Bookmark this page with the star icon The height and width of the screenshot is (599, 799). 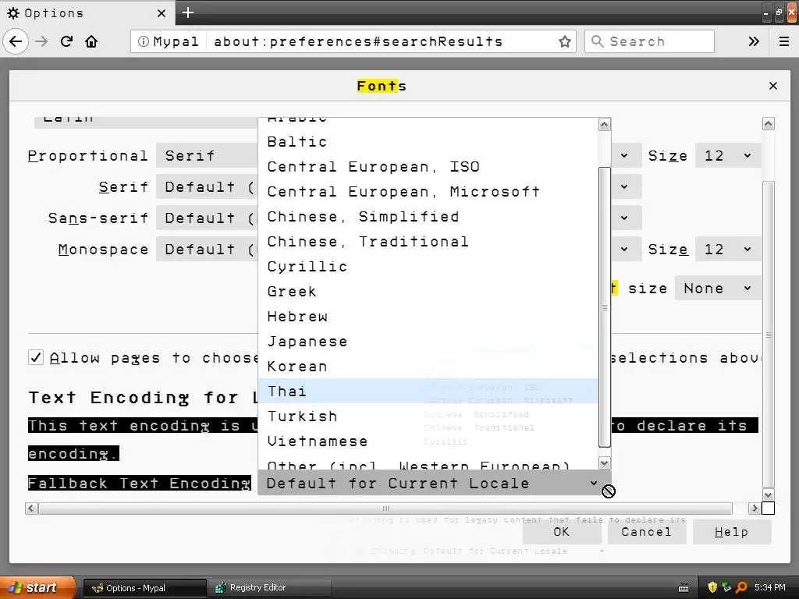[564, 41]
